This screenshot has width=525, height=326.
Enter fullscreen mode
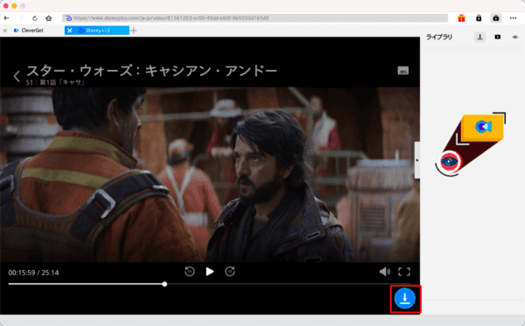pyautogui.click(x=403, y=272)
